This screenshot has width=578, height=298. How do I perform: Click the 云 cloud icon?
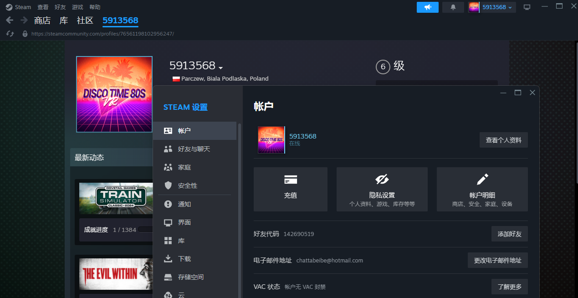pyautogui.click(x=168, y=294)
